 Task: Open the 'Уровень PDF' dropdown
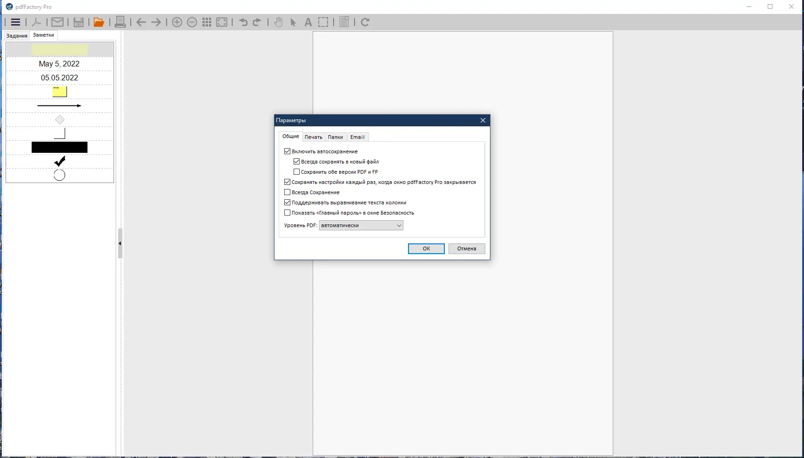[x=361, y=225]
